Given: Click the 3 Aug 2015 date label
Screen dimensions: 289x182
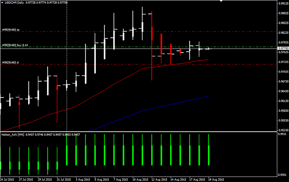Looking at the screenshot, I should [x=83, y=179].
